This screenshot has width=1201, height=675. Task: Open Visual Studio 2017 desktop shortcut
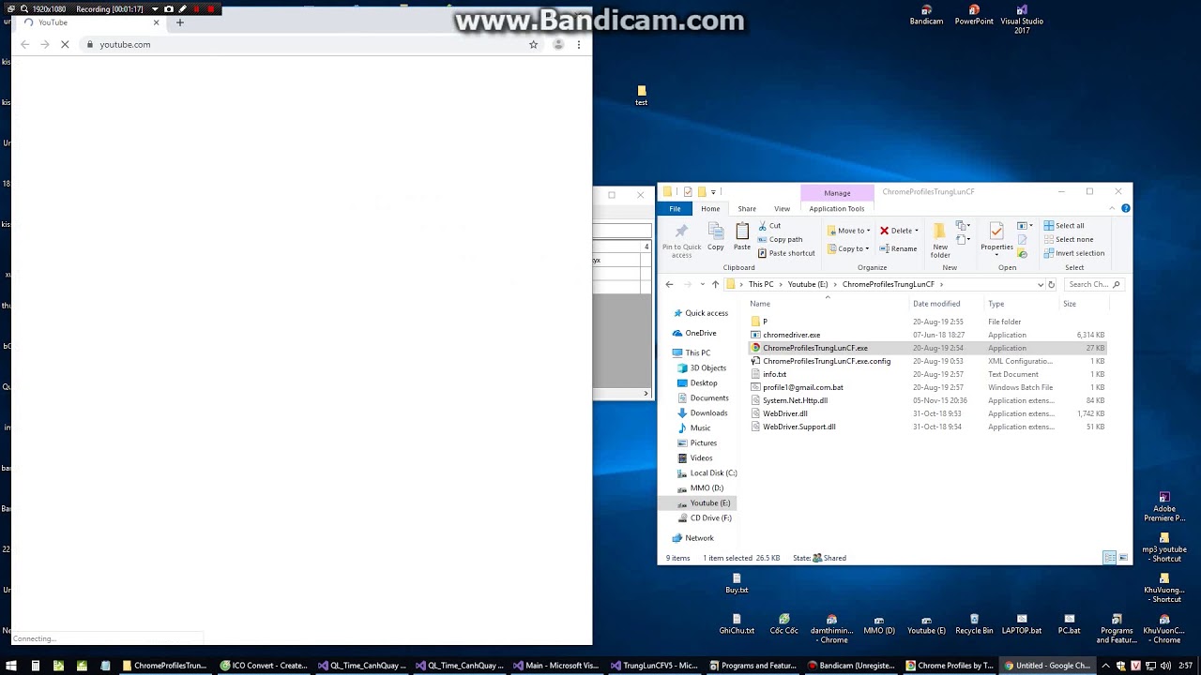pyautogui.click(x=1022, y=19)
